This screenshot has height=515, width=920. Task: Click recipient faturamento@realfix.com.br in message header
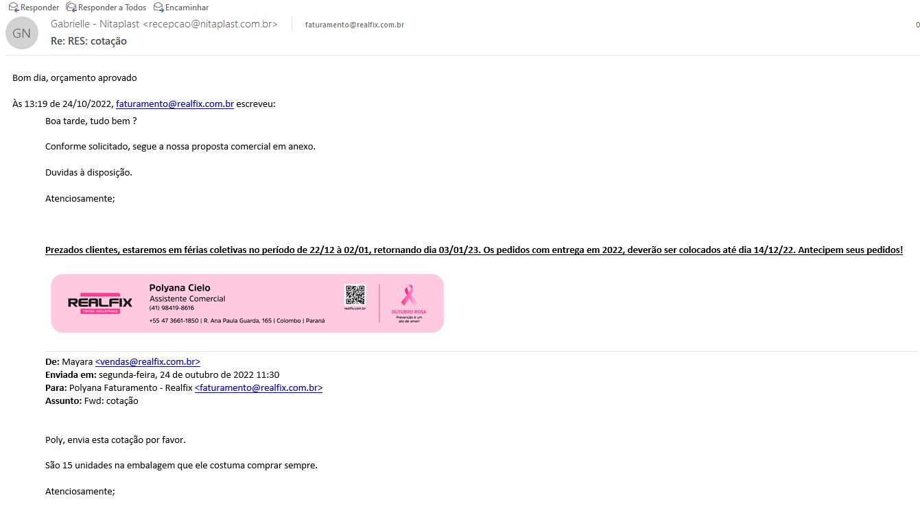354,25
